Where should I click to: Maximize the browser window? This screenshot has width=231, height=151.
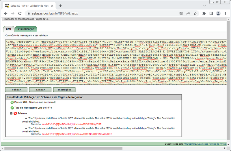click(218, 2)
